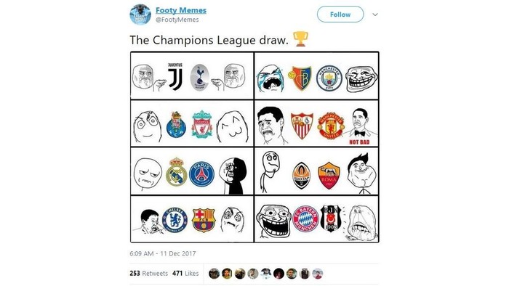509x286 pixels.
Task: Expand the tweet options chevron
Action: coord(375,15)
